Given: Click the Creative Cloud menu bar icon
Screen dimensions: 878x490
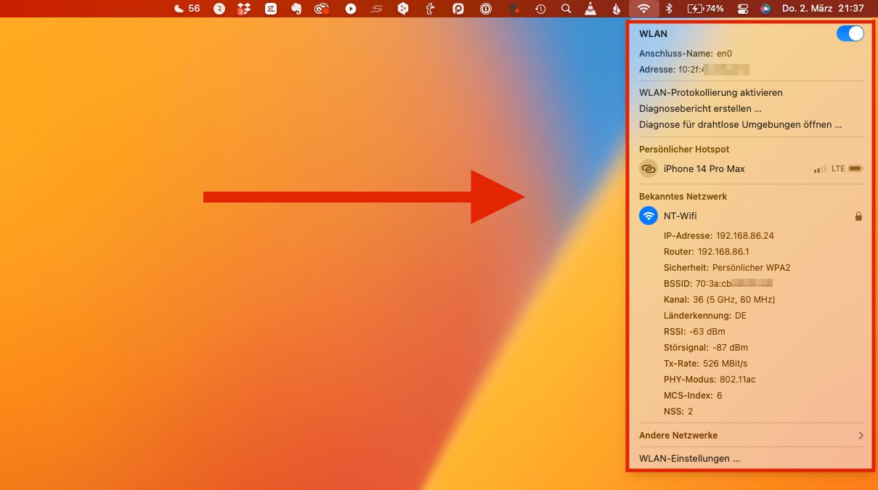Looking at the screenshot, I should [322, 9].
